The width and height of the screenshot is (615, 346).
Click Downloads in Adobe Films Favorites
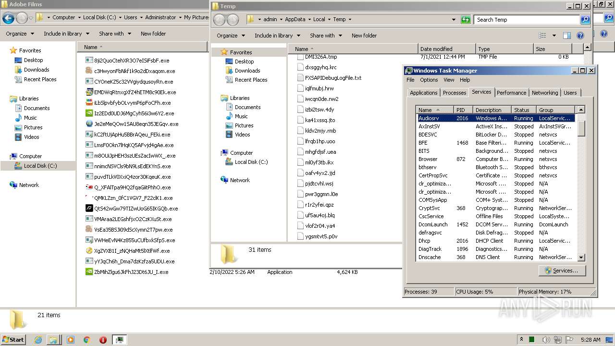tap(37, 70)
